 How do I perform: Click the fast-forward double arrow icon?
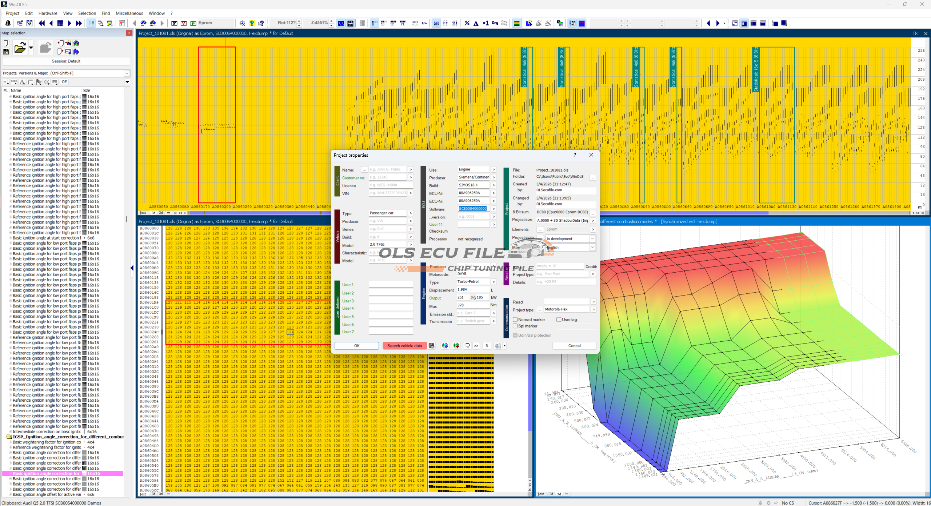coord(79,23)
